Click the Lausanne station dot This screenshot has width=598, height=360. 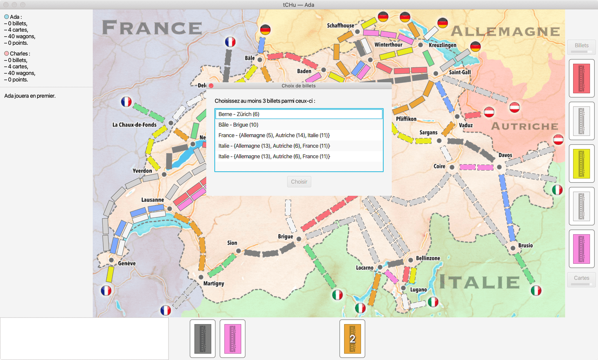tap(170, 208)
